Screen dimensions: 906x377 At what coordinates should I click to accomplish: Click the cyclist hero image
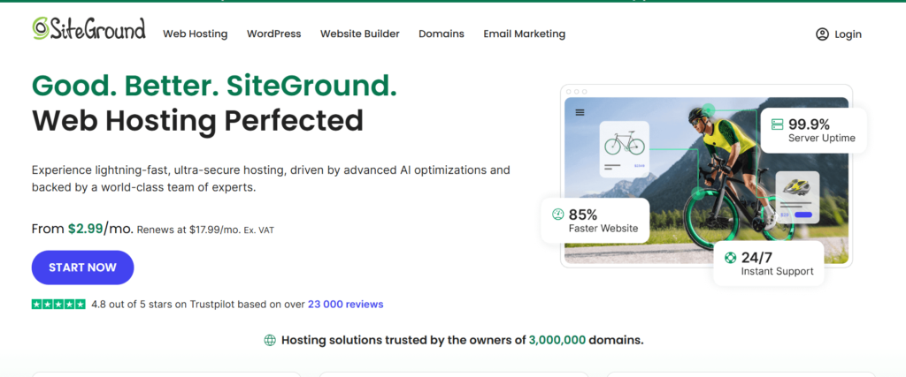pyautogui.click(x=706, y=180)
